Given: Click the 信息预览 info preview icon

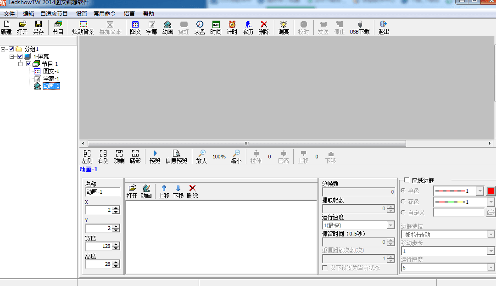Looking at the screenshot, I should pos(176,157).
